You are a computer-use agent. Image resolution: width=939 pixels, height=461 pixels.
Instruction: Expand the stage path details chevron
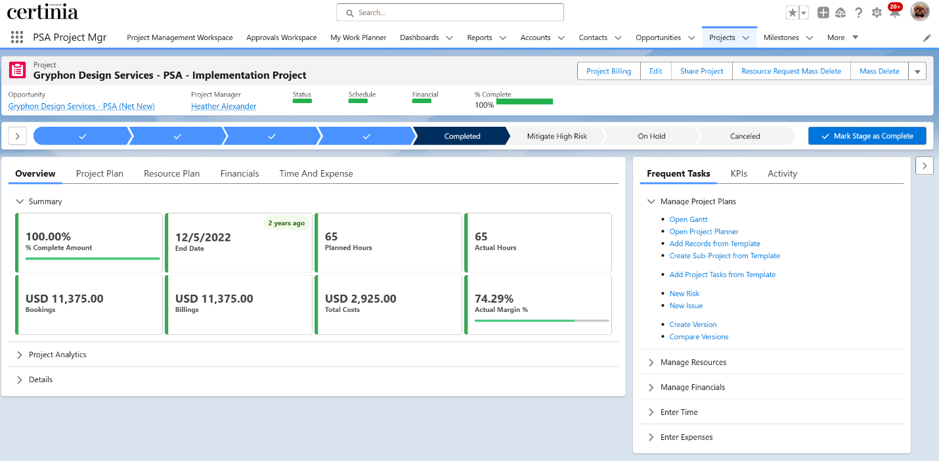pyautogui.click(x=17, y=136)
